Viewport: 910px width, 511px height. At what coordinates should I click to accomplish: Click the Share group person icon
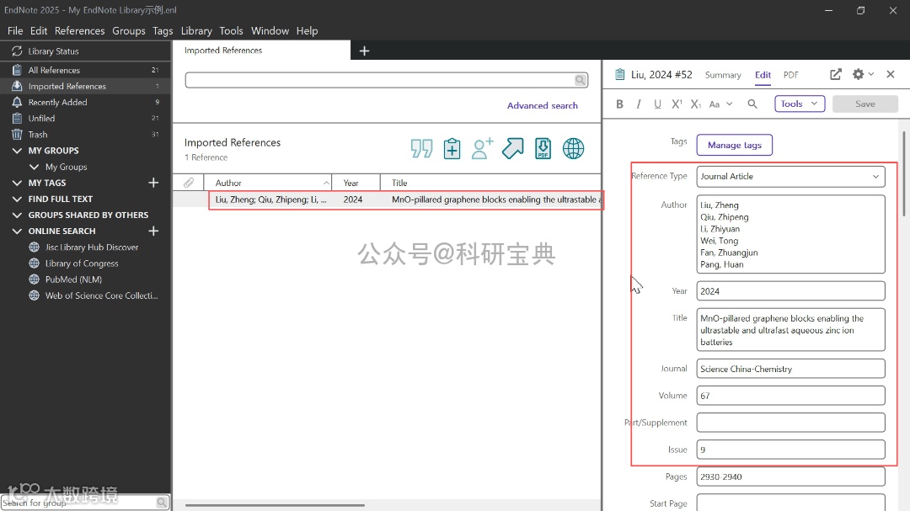click(x=482, y=148)
